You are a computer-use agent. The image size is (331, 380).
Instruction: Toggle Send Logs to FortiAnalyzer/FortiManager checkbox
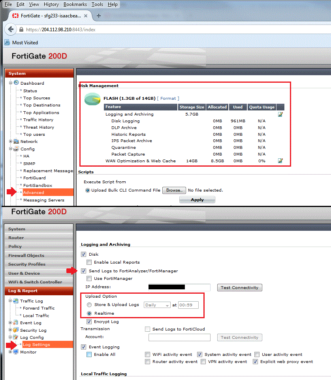click(x=83, y=271)
